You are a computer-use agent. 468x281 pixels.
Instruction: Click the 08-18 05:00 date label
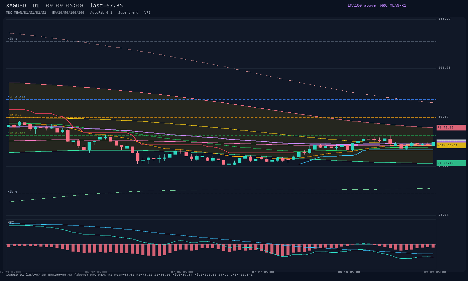tap(349, 272)
